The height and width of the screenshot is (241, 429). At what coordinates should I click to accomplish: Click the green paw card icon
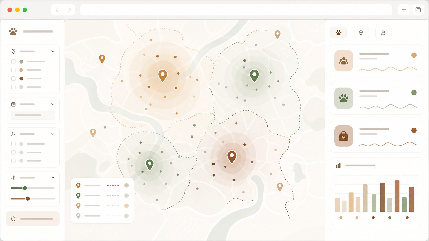coord(344,98)
